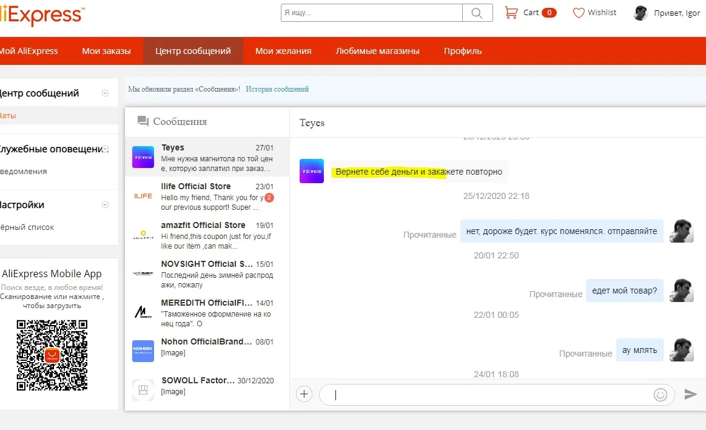Open История сообщений link
This screenshot has width=706, height=430.
tap(277, 89)
